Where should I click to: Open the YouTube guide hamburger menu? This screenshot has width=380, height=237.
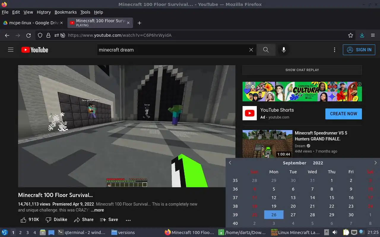click(11, 50)
